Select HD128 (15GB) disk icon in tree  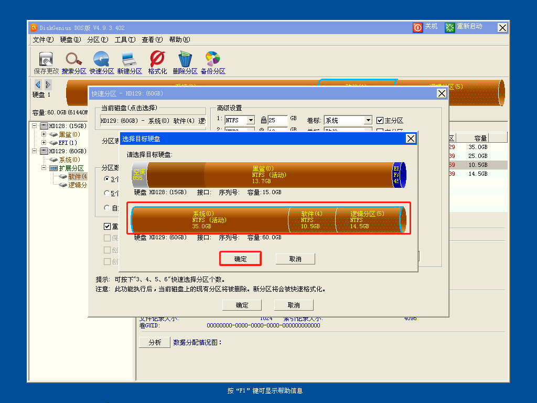pos(44,126)
